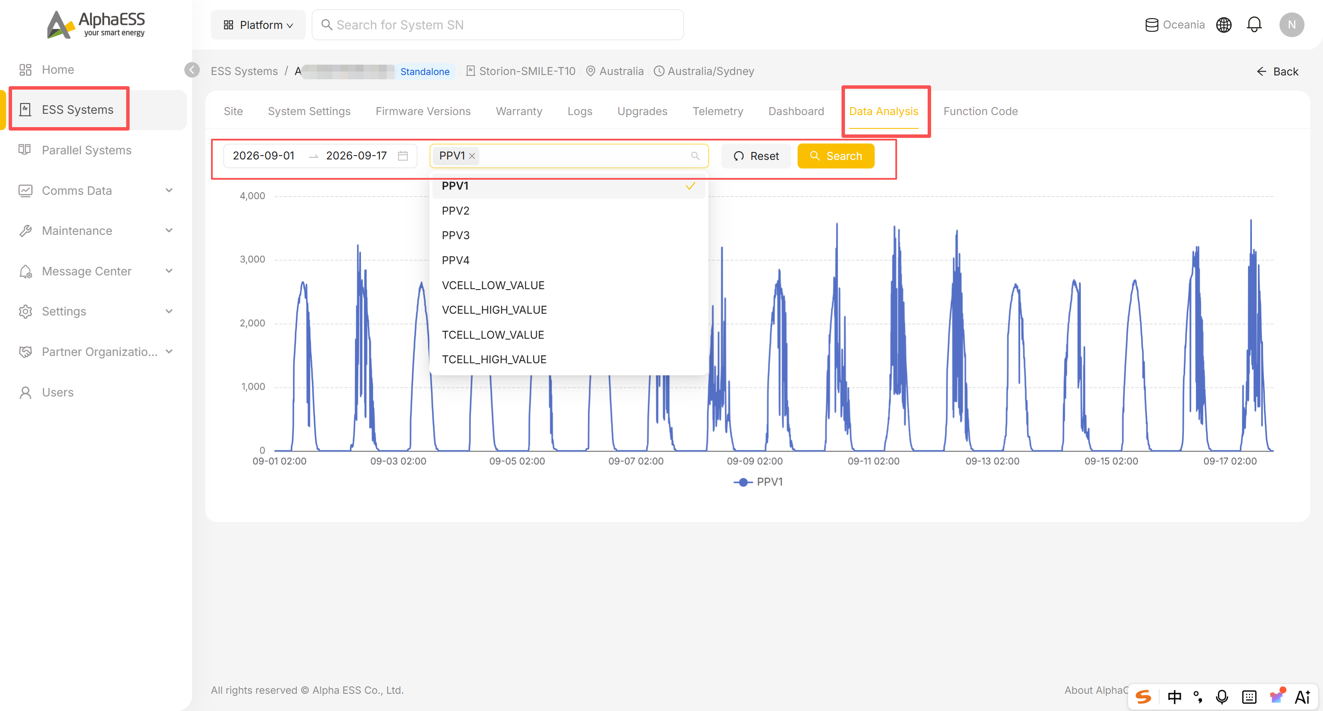Expand Message Center menu
Viewport: 1323px width, 711px height.
(97, 271)
